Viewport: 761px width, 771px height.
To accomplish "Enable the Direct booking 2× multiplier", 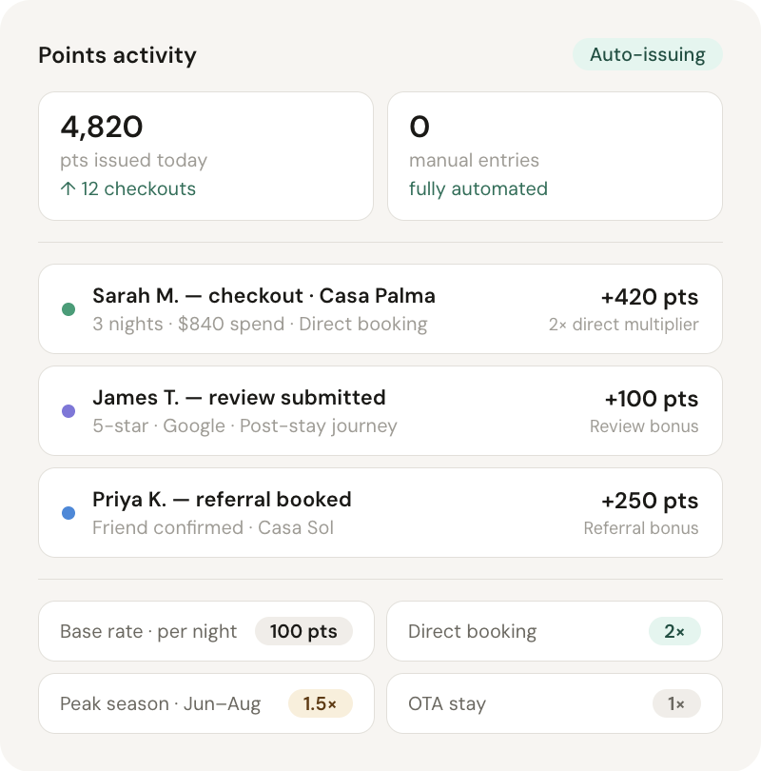I will pos(677,631).
